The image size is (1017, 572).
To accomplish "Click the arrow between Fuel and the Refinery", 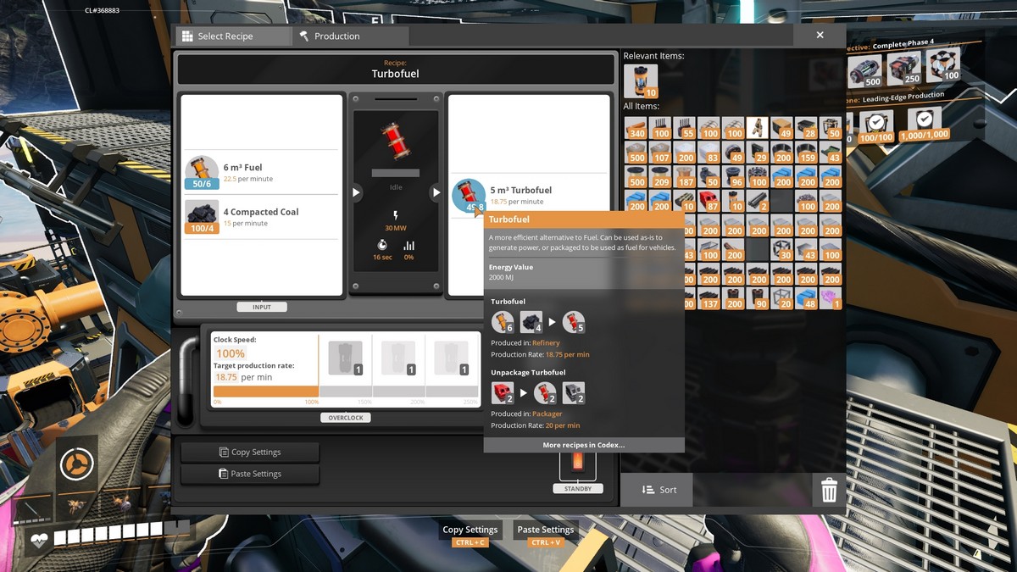I will click(356, 192).
